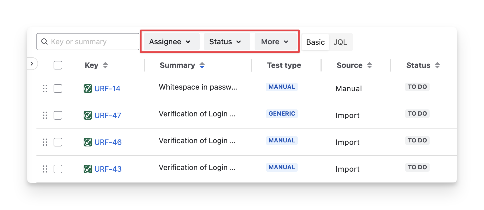The image size is (484, 210).
Task: Click the Key or summary search field
Action: pos(91,42)
